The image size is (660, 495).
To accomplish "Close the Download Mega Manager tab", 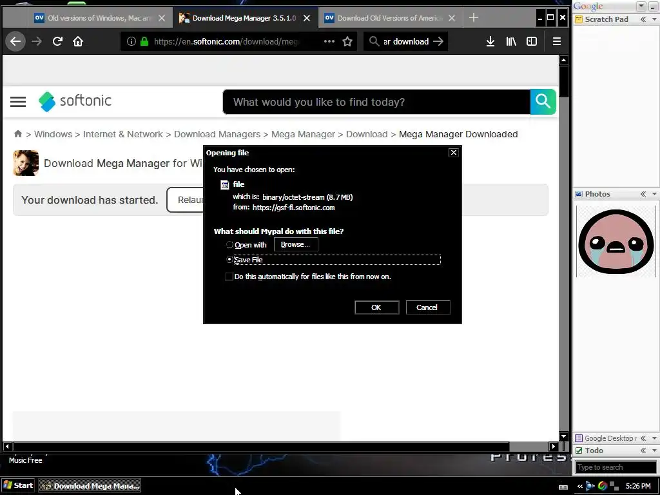I will pyautogui.click(x=307, y=18).
